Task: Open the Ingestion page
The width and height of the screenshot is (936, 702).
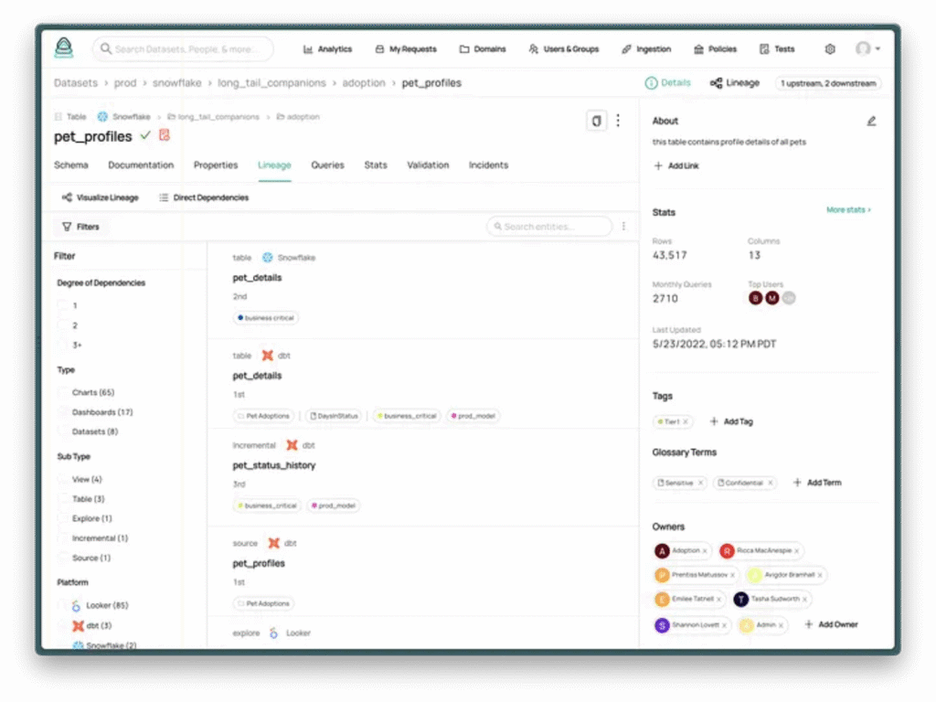Action: coord(646,48)
